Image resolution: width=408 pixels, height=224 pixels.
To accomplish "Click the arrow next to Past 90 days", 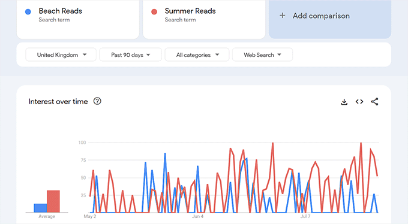I will click(148, 55).
